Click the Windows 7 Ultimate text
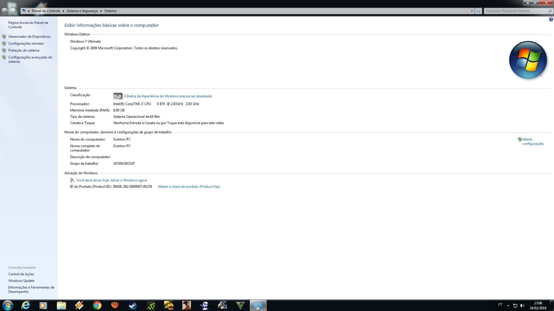The image size is (554, 311). point(85,41)
